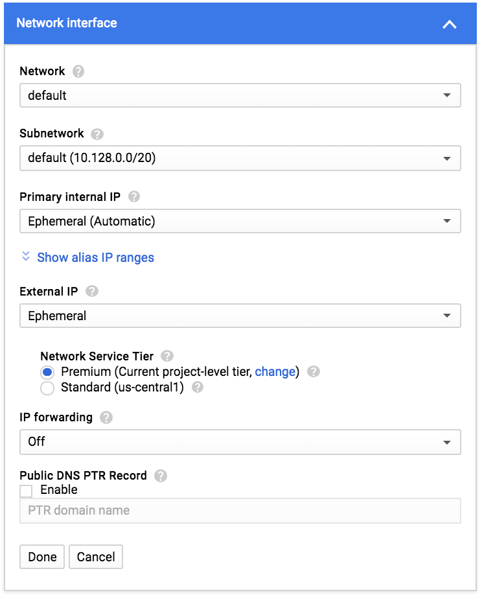Open the External IP Ephemeral dropdown

pyautogui.click(x=240, y=316)
